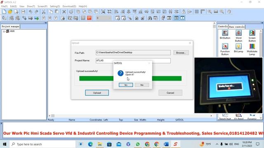Screen dimensions: 264x148
Task: Confirm with Yes in SATOOL prompt
Action: (126, 85)
